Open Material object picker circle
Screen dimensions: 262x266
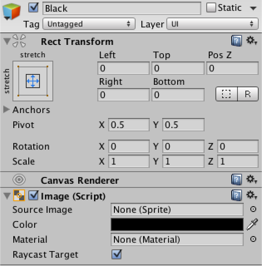pyautogui.click(x=253, y=239)
